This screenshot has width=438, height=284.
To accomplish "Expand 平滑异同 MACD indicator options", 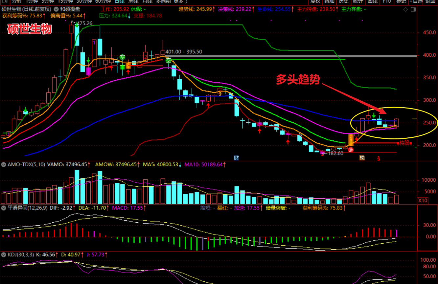I will click(x=4, y=208).
